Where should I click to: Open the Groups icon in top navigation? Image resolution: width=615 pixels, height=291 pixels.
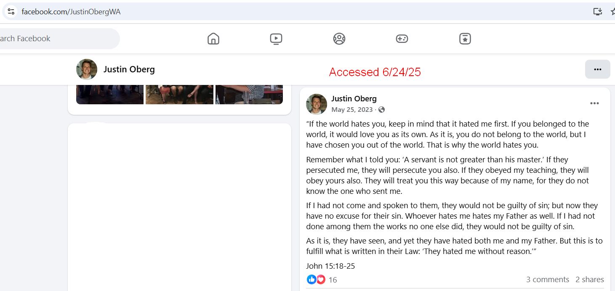[x=339, y=39]
